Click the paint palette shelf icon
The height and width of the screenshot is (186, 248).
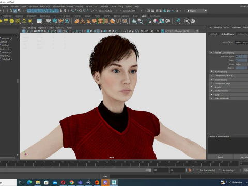point(168,21)
